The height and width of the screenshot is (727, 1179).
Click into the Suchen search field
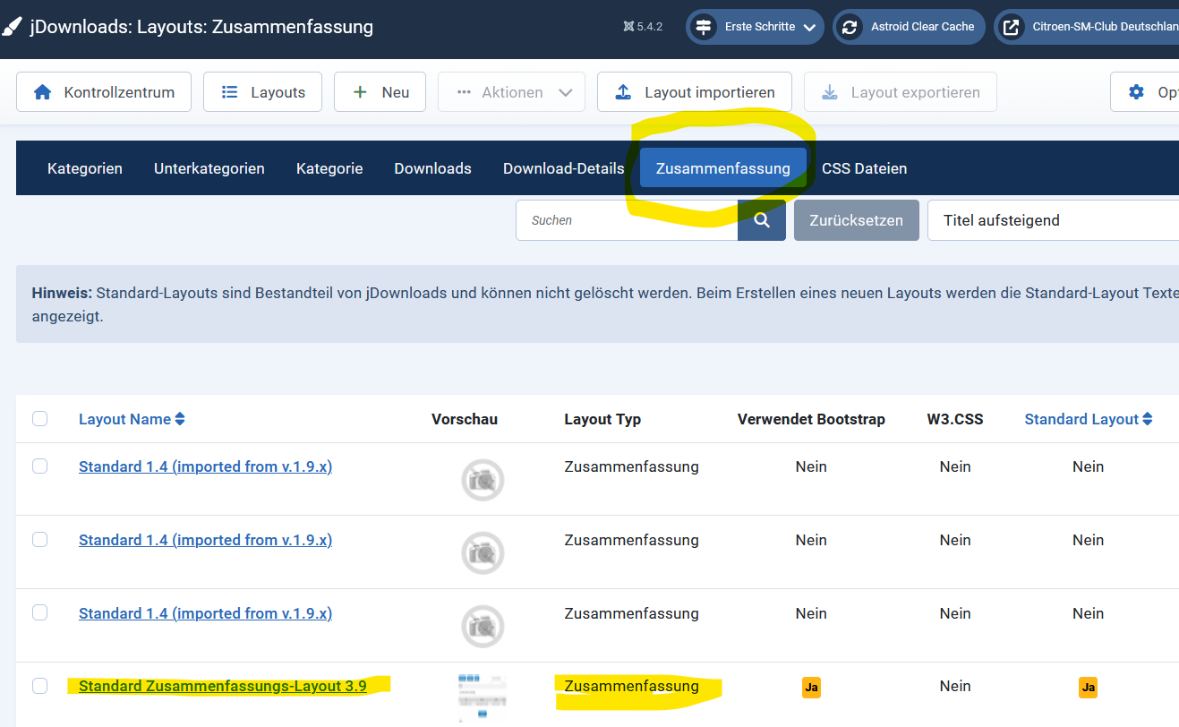coord(627,220)
